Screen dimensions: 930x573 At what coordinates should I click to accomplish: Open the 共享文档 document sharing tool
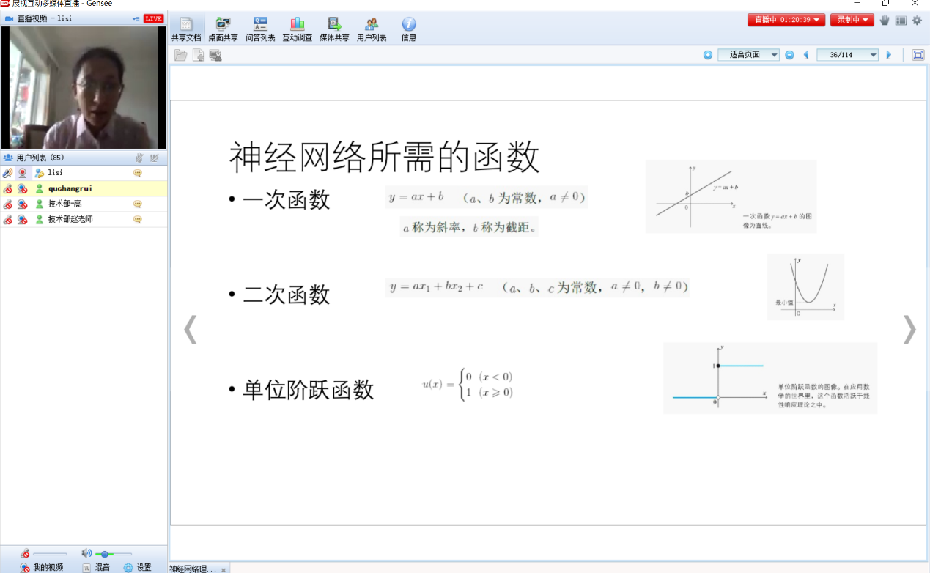click(186, 29)
